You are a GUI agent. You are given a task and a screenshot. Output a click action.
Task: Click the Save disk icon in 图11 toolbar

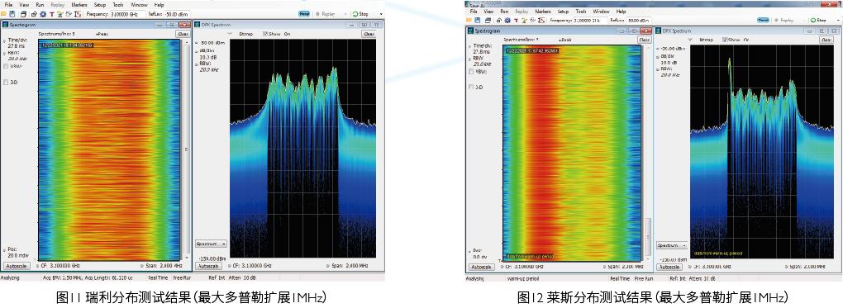pos(12,13)
